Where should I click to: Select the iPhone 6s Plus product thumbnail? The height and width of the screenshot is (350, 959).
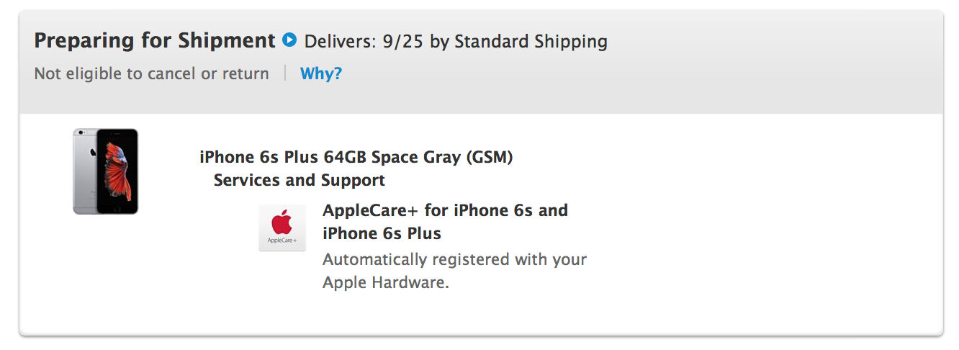click(x=106, y=171)
